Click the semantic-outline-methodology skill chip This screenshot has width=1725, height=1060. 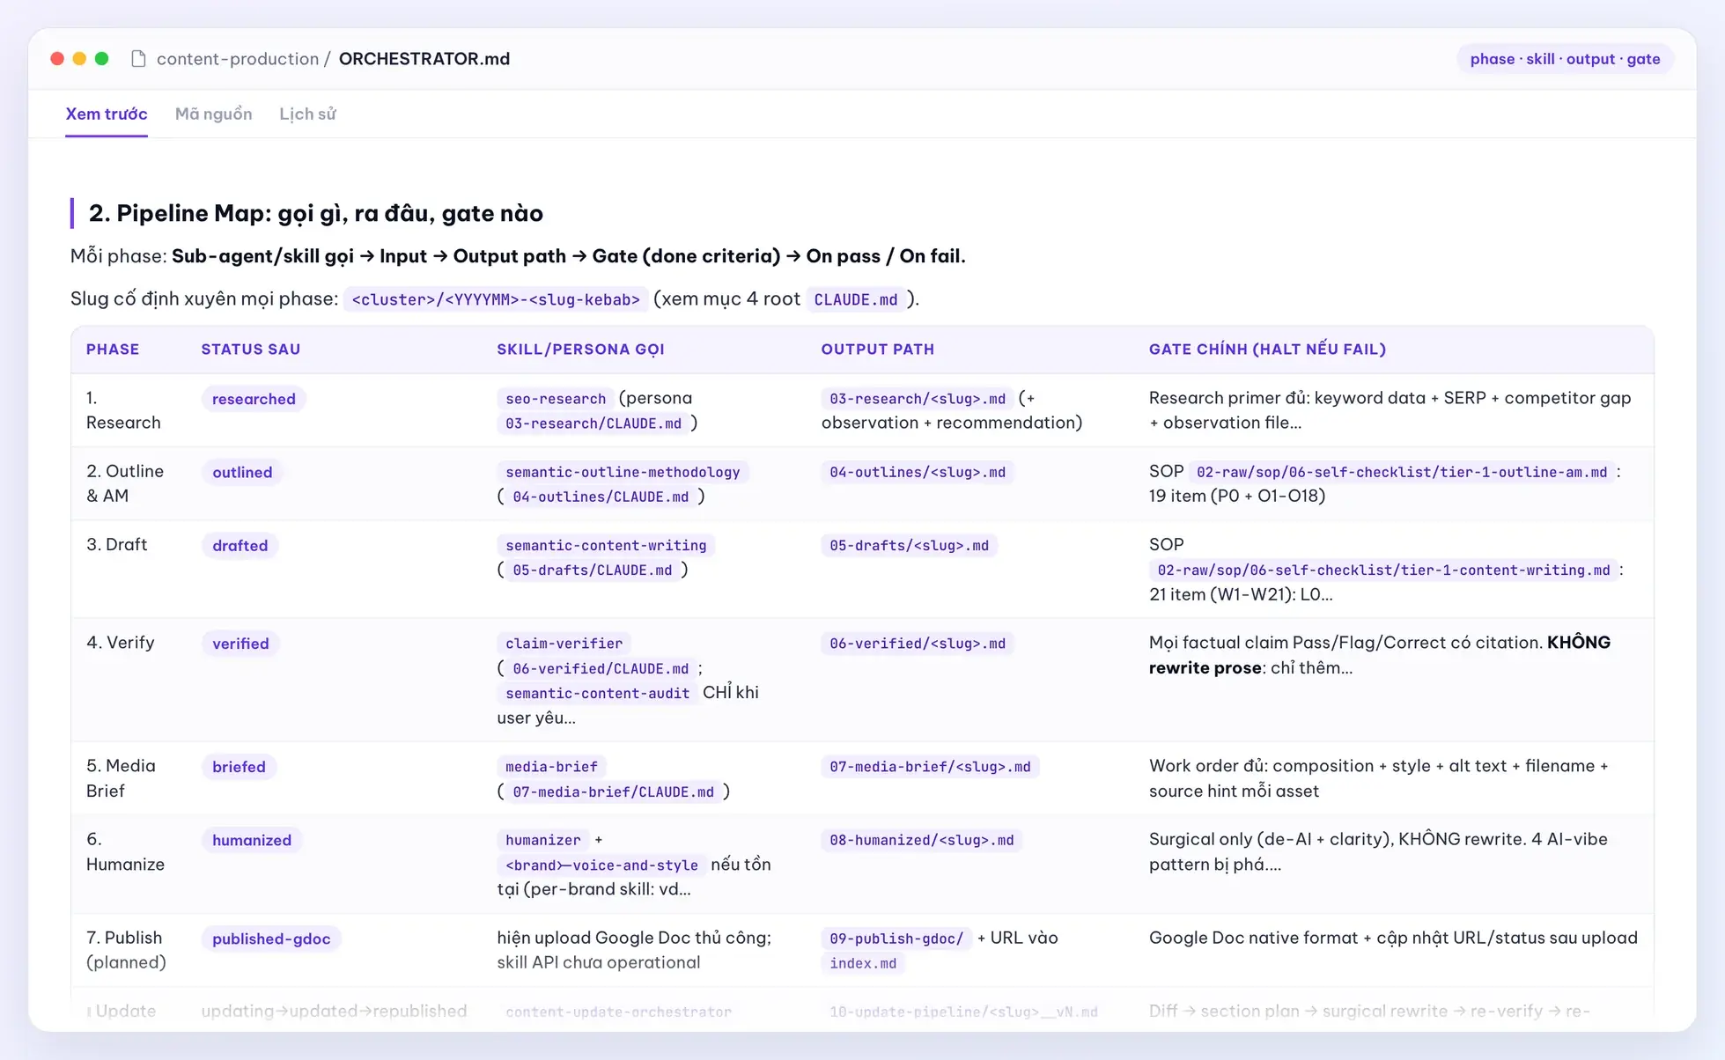point(623,472)
